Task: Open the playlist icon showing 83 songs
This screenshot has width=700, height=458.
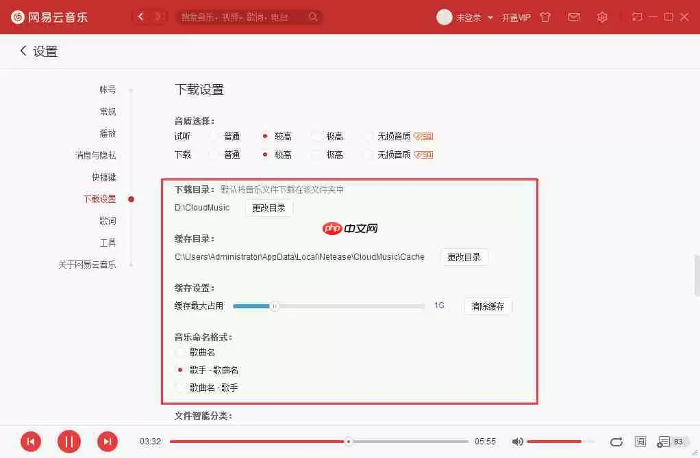Action: pyautogui.click(x=664, y=442)
